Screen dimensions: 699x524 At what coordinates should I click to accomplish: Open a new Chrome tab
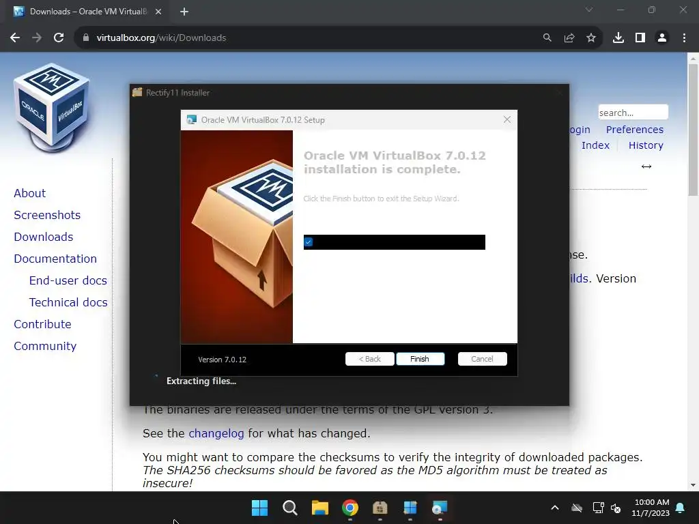184,12
